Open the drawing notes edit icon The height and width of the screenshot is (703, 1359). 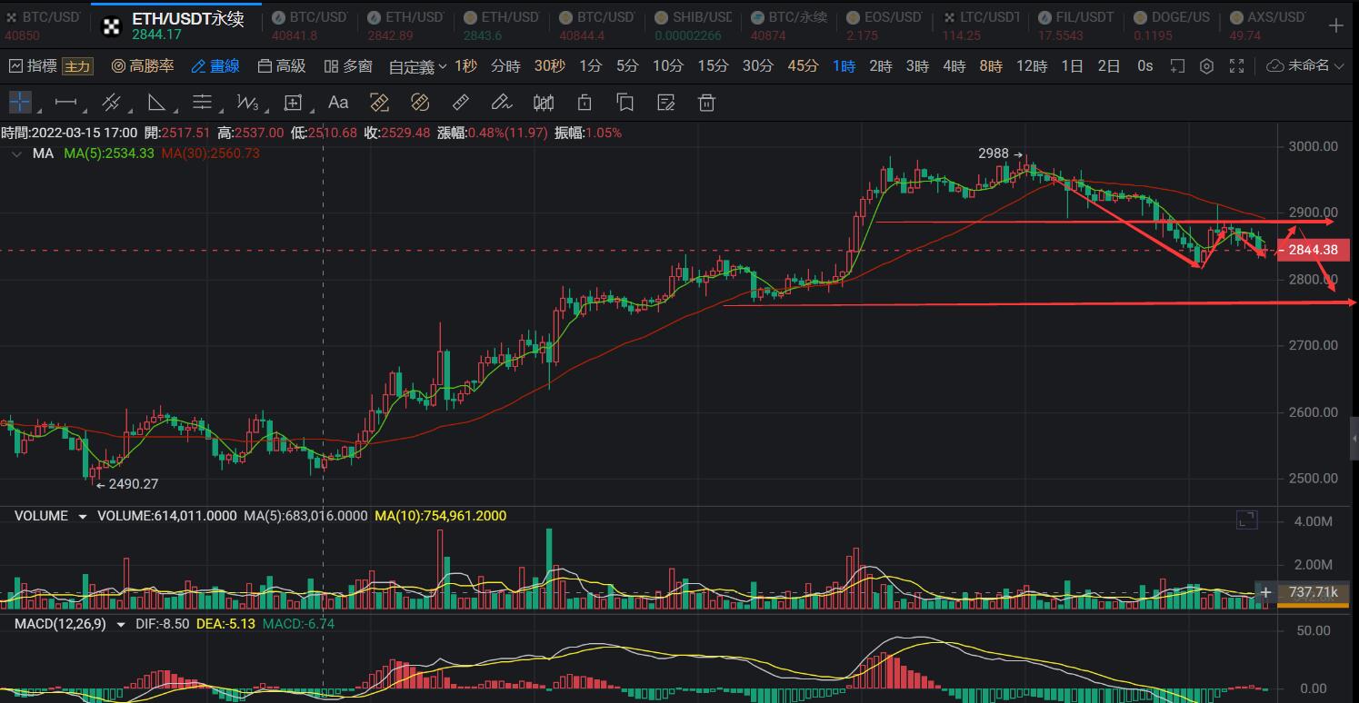(x=666, y=102)
